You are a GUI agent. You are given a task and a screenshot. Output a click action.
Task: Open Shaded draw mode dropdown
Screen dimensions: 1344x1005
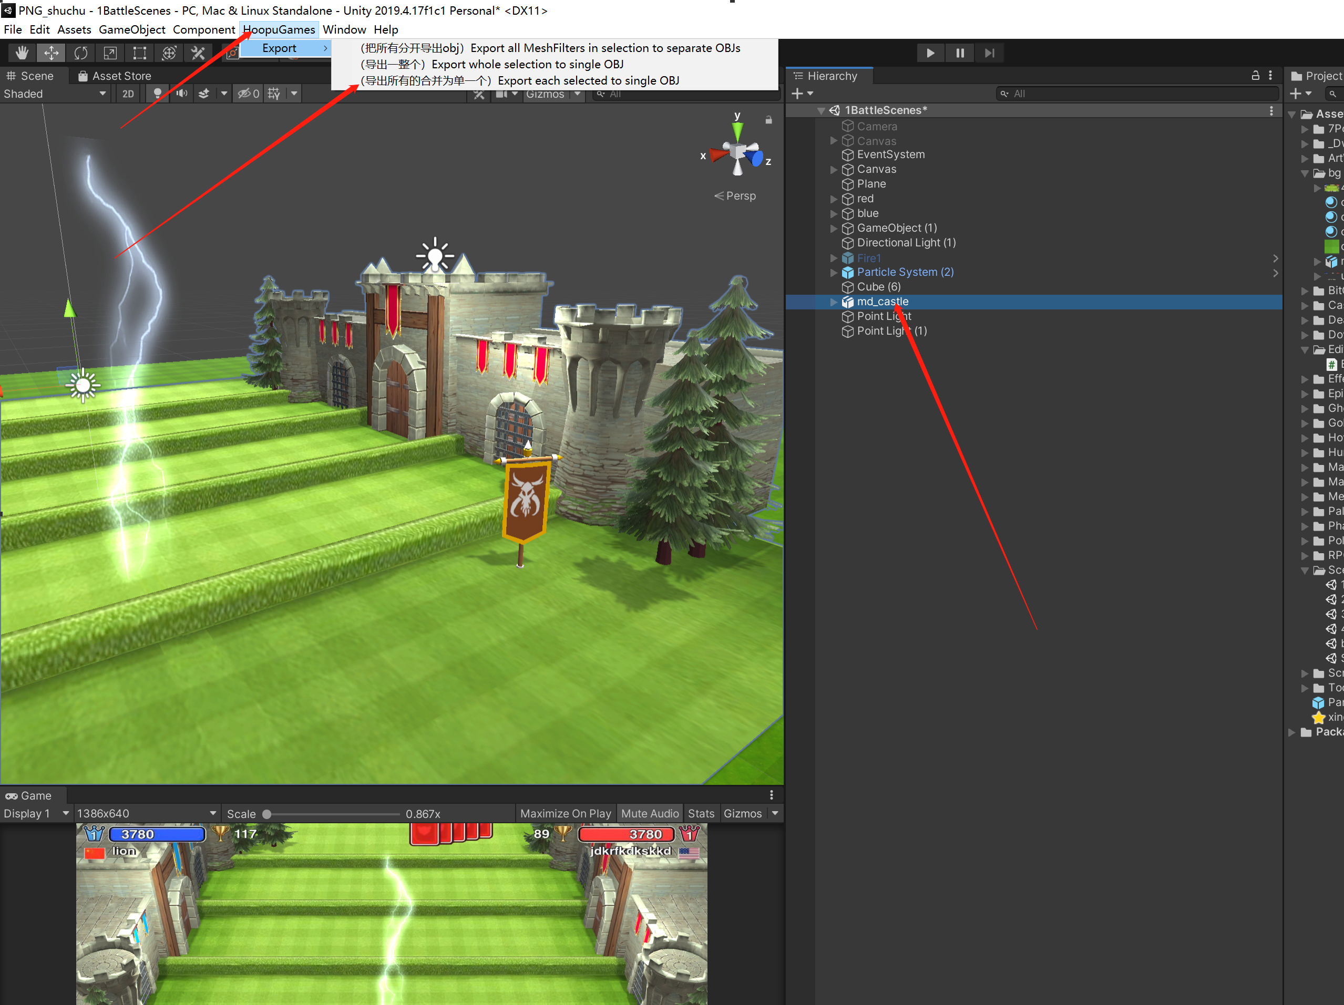click(x=55, y=94)
